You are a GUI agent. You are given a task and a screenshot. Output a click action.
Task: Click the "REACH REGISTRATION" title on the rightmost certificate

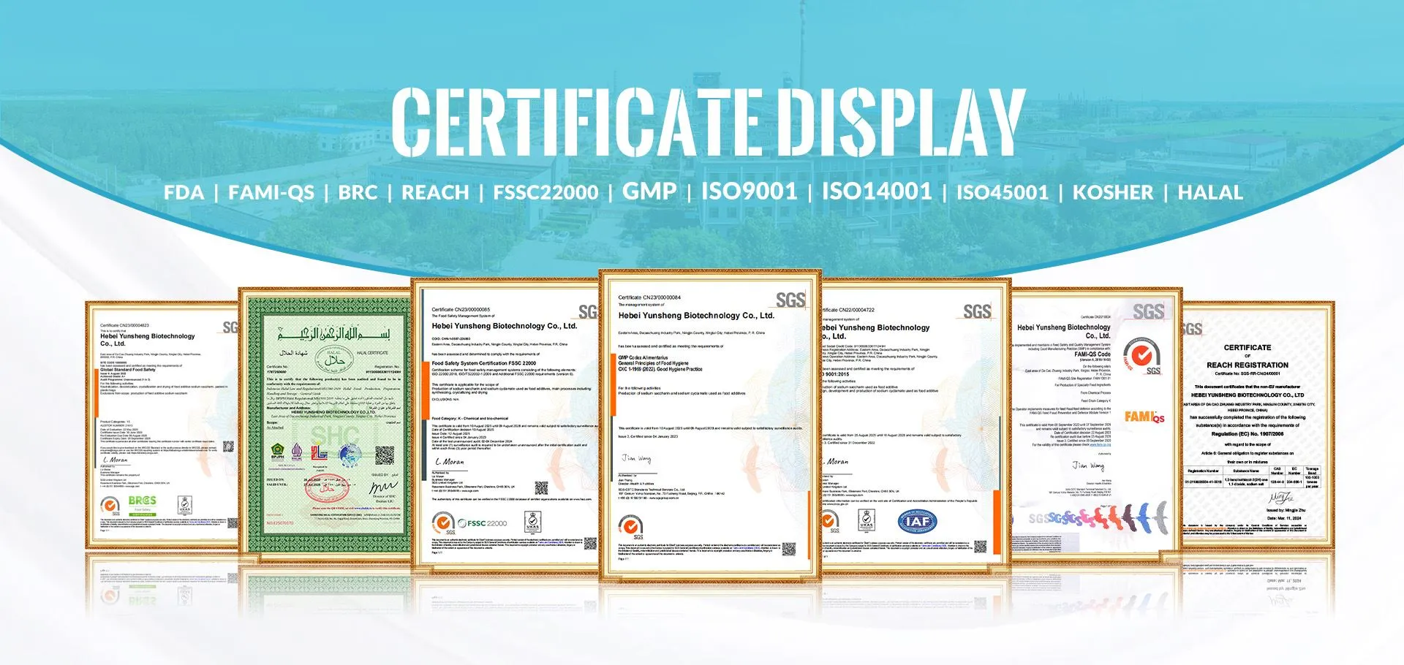point(1248,365)
